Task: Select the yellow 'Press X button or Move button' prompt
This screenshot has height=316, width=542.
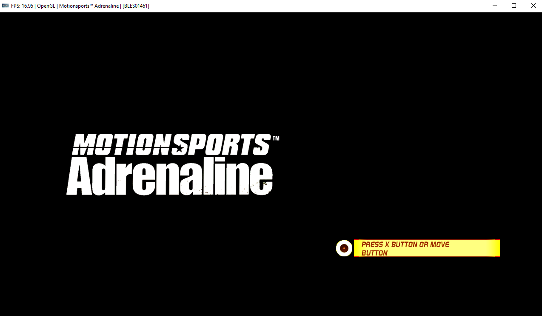Action: coord(427,248)
